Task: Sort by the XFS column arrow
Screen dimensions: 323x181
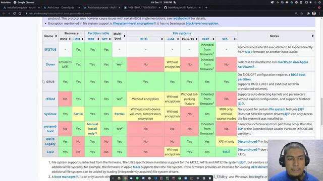Action: (x=235, y=39)
